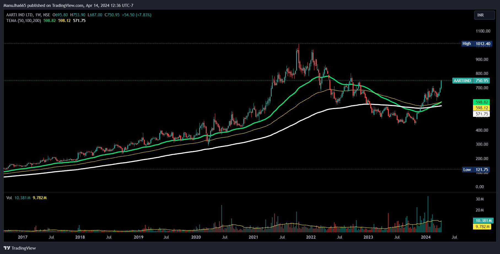Click the 2024 label on time axis
Screen dimensions: 500x254
click(426, 237)
